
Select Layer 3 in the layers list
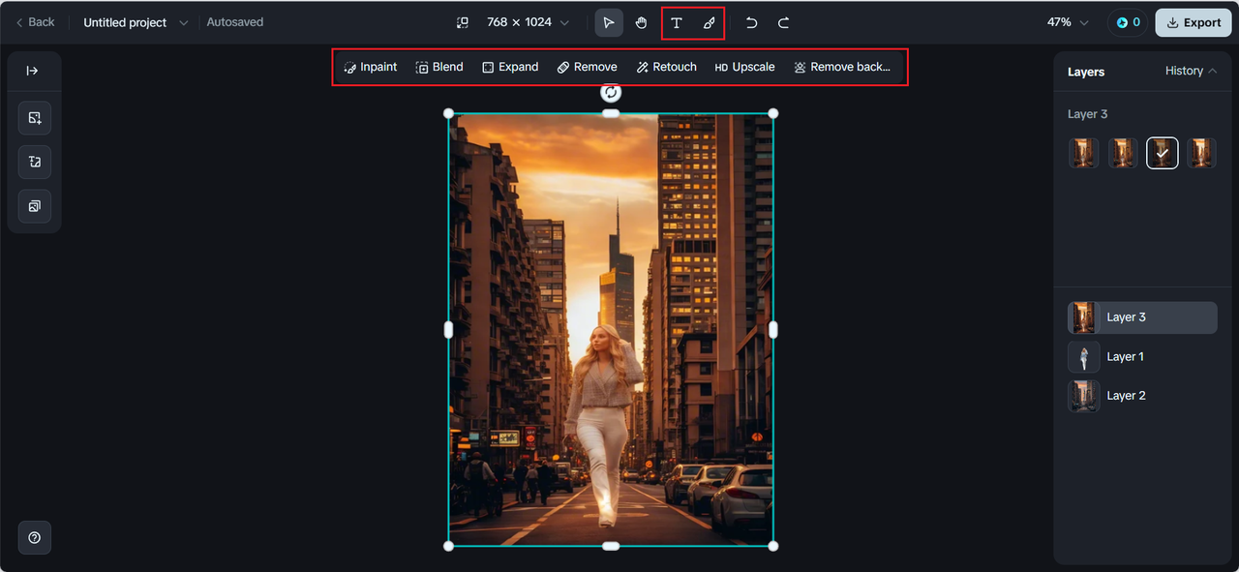[1142, 317]
